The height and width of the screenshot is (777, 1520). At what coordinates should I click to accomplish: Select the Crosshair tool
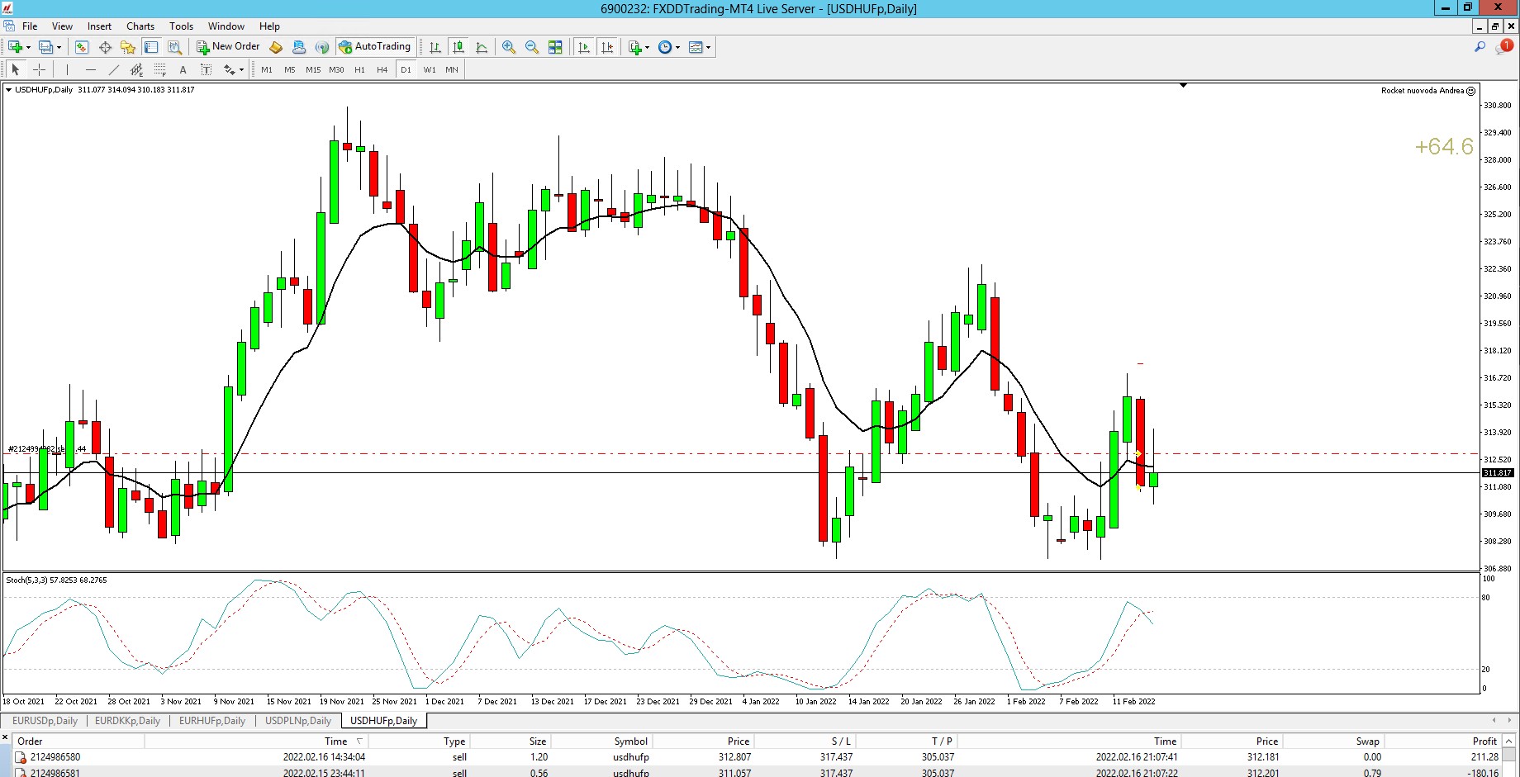[x=39, y=69]
